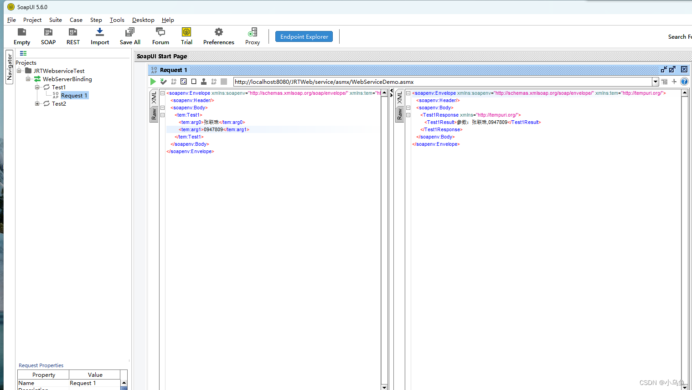Close the Request 1 editor panel
Image resolution: width=692 pixels, height=390 pixels.
point(684,69)
